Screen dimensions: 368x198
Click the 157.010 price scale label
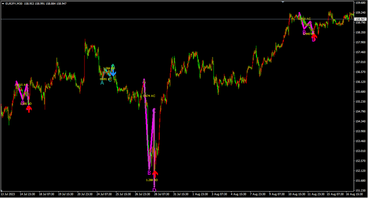point(361,62)
